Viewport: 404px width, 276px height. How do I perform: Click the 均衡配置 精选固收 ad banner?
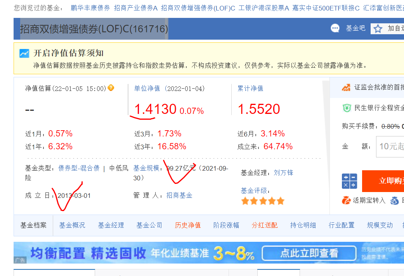(x=209, y=253)
